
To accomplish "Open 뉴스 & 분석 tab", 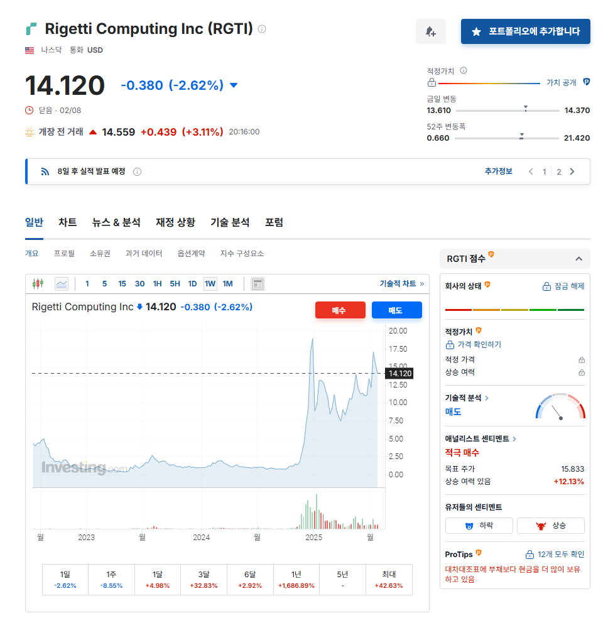I will pos(116,222).
